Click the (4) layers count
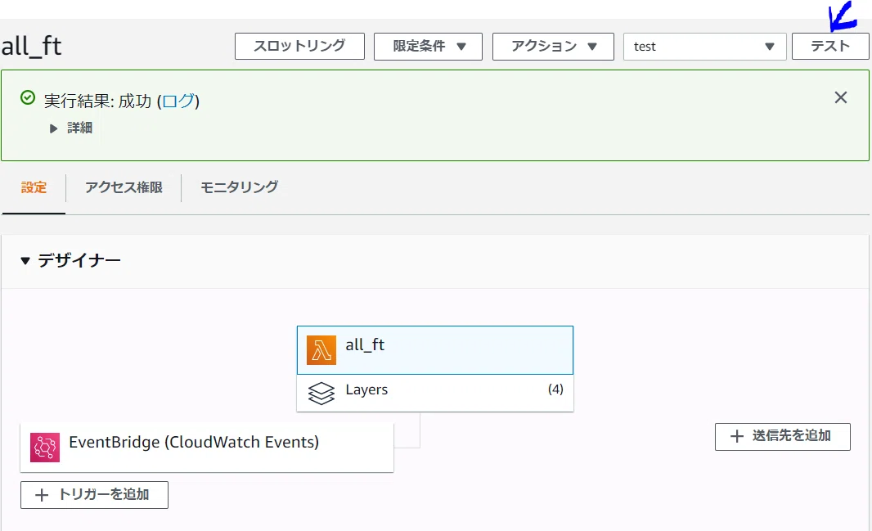 tap(555, 389)
